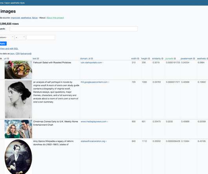Open the pwatermark column gear menu
This screenshot has width=208, height=174.
pyautogui.click(x=194, y=59)
